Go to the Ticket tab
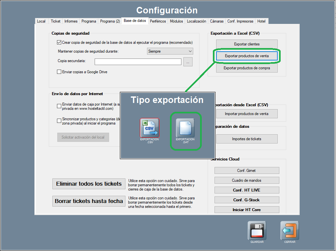 click(x=56, y=21)
